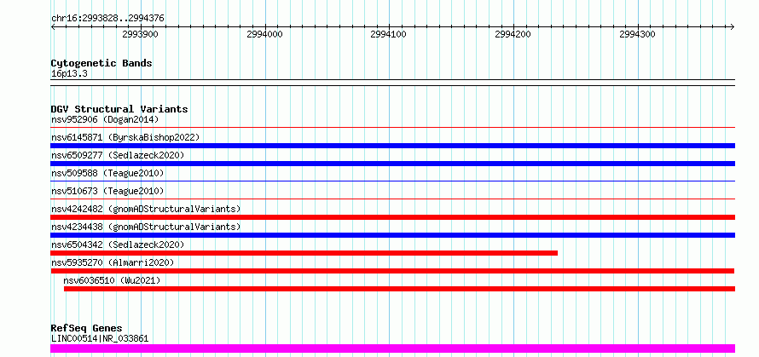
Task: Click the 2994100 ruler position
Action: coord(389,34)
